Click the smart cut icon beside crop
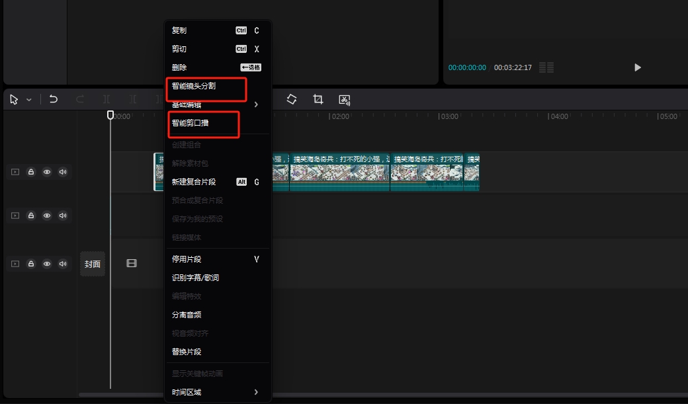Viewport: 688px width, 404px height. 345,100
